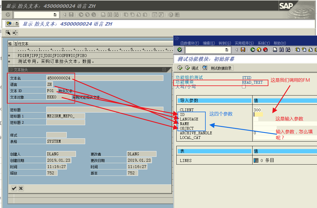Click the yellow Exit icon in the function test toolbar
The height and width of the screenshot is (208, 317).
259,50
